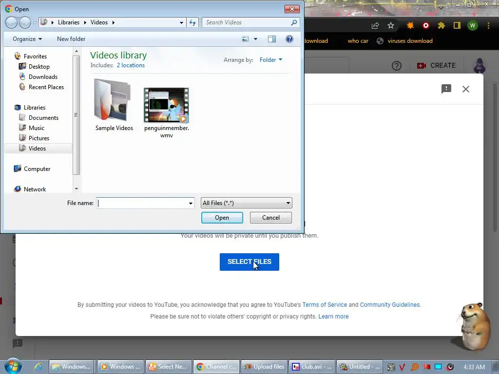Click the YouTube Studio help question icon
This screenshot has height=374, width=499.
[x=397, y=66]
